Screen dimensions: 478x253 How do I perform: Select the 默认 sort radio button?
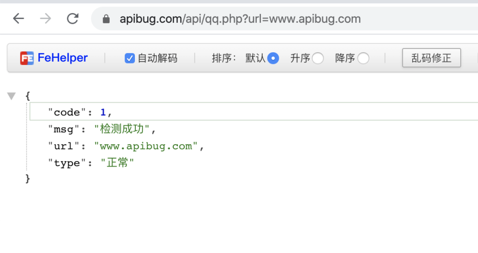point(273,58)
